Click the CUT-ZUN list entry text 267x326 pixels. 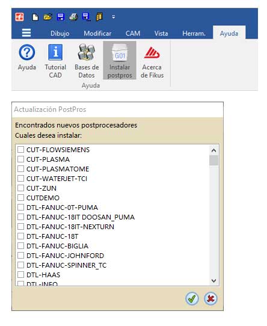(41, 188)
